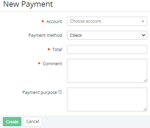Click the red required dot beside Total
Screen dimensions: 150x128
click(49, 49)
